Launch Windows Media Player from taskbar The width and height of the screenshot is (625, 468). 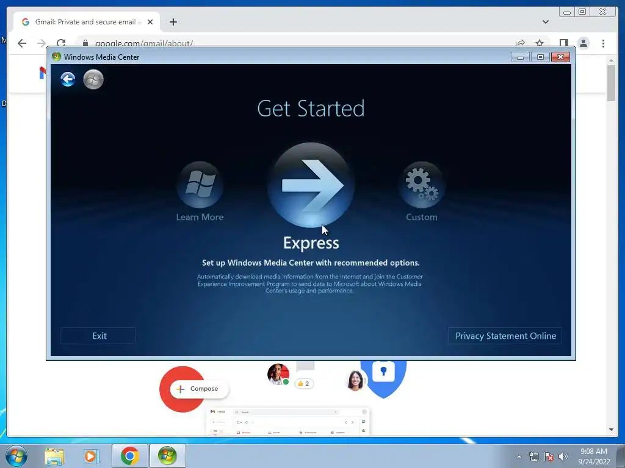tap(91, 456)
